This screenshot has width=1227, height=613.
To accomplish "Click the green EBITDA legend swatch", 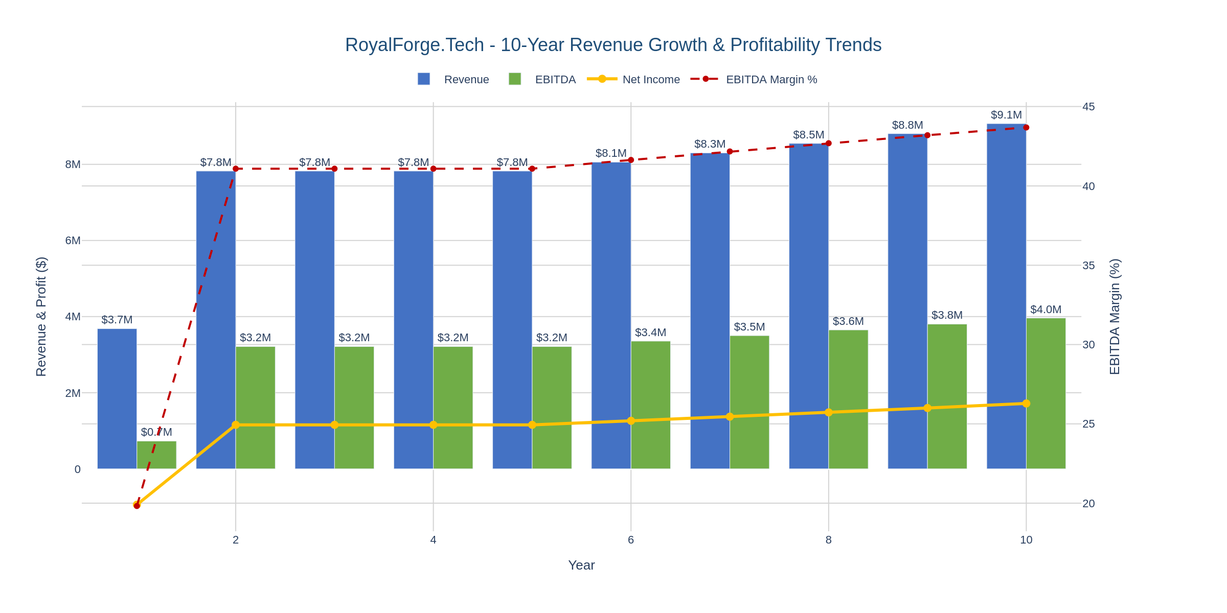I will click(x=515, y=79).
